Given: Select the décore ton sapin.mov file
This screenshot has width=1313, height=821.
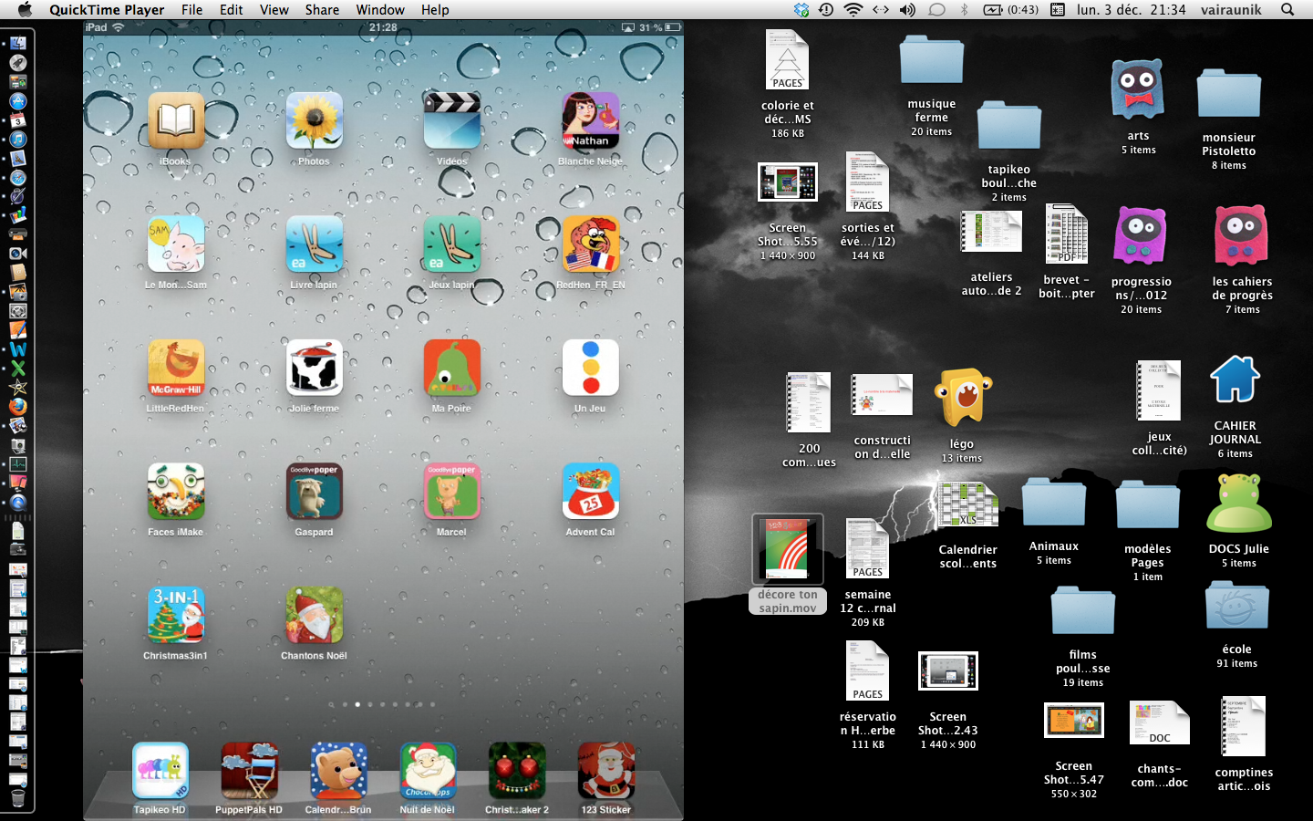Looking at the screenshot, I should pyautogui.click(x=787, y=549).
